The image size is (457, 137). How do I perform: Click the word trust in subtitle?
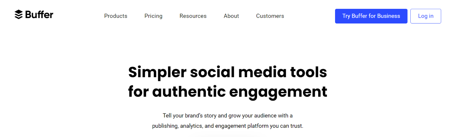pyautogui.click(x=297, y=126)
